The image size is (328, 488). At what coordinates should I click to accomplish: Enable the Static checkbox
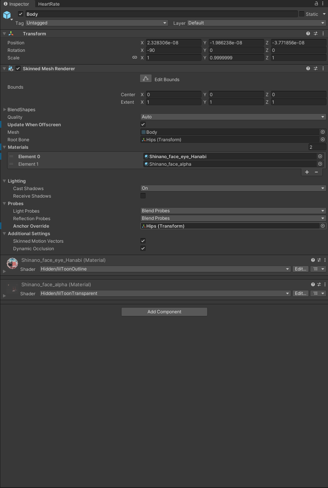point(302,14)
